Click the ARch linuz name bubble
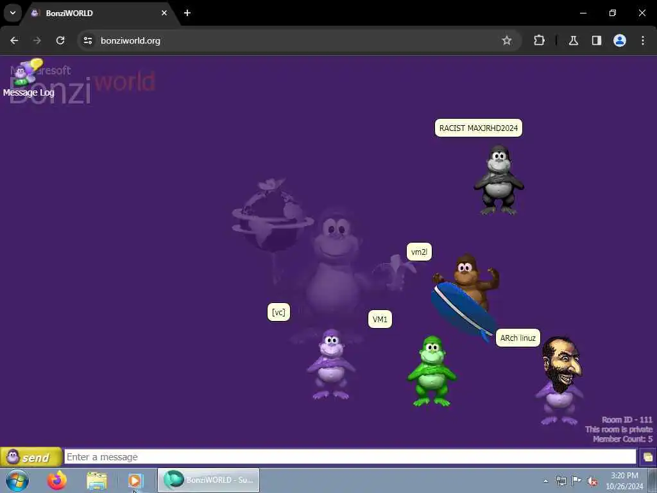 [518, 338]
